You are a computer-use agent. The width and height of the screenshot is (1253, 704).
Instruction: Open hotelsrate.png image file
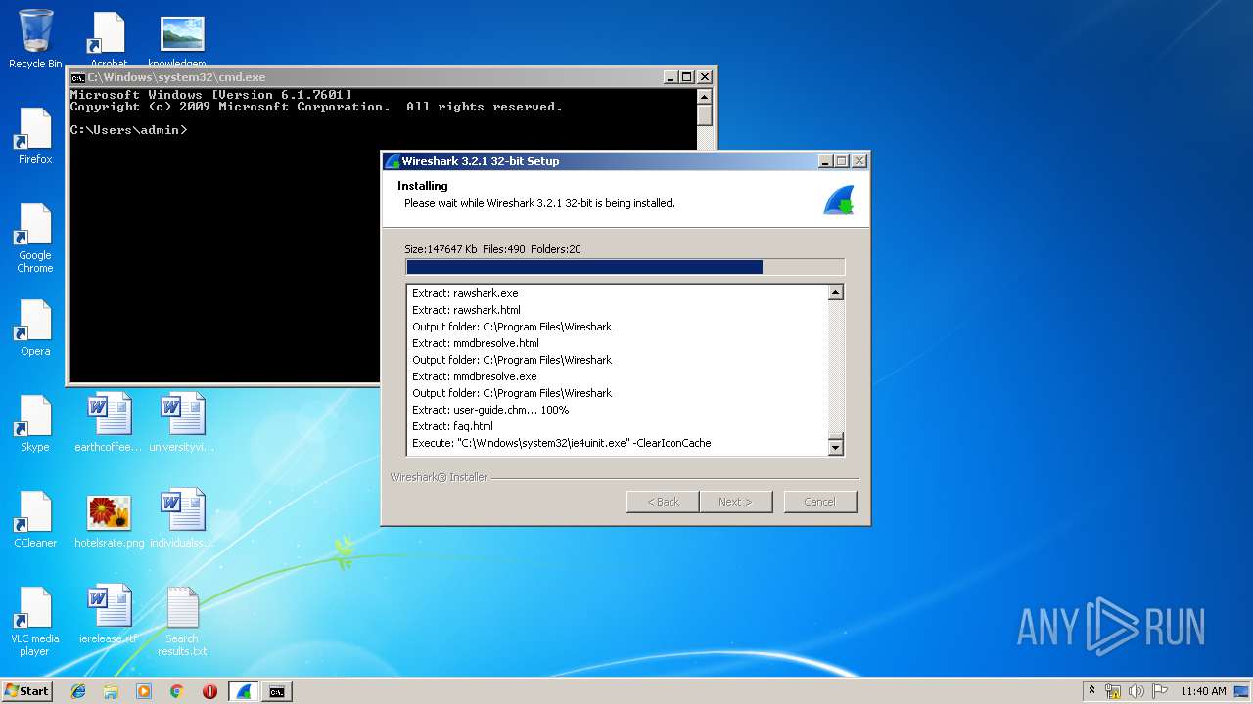(109, 519)
